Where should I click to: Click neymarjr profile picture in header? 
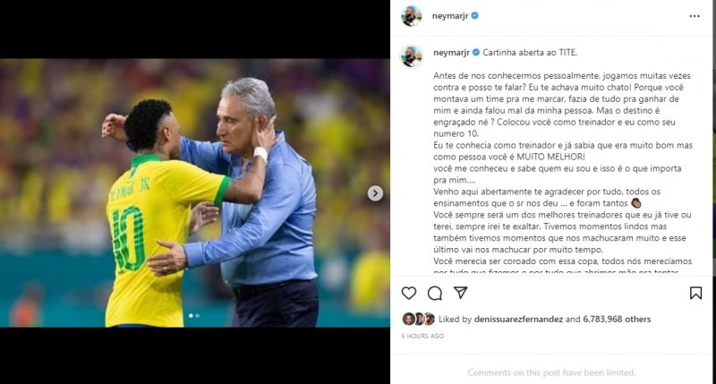[411, 16]
